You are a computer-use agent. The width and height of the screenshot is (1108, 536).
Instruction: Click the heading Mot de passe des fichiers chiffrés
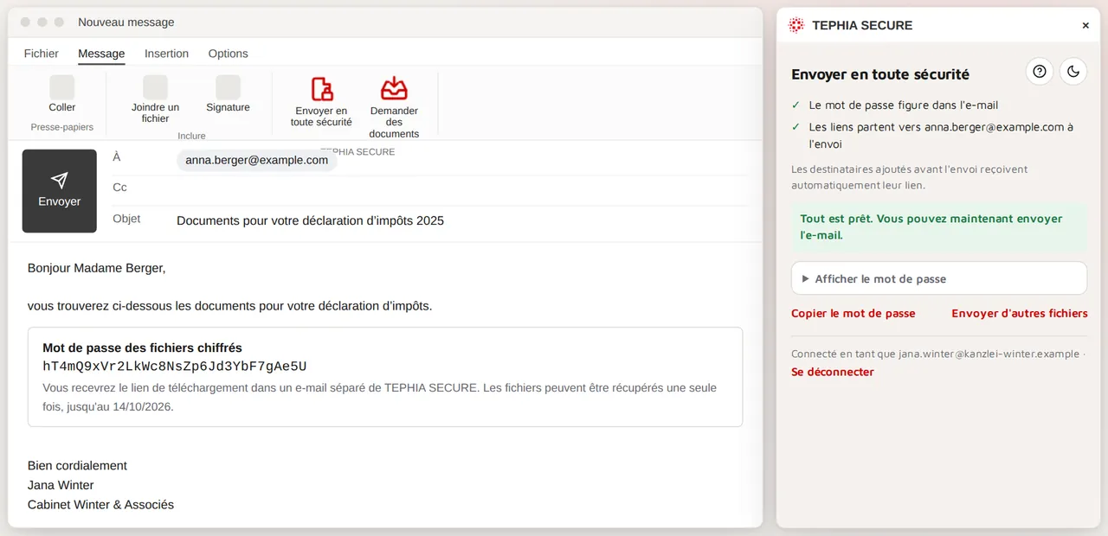pyautogui.click(x=142, y=348)
